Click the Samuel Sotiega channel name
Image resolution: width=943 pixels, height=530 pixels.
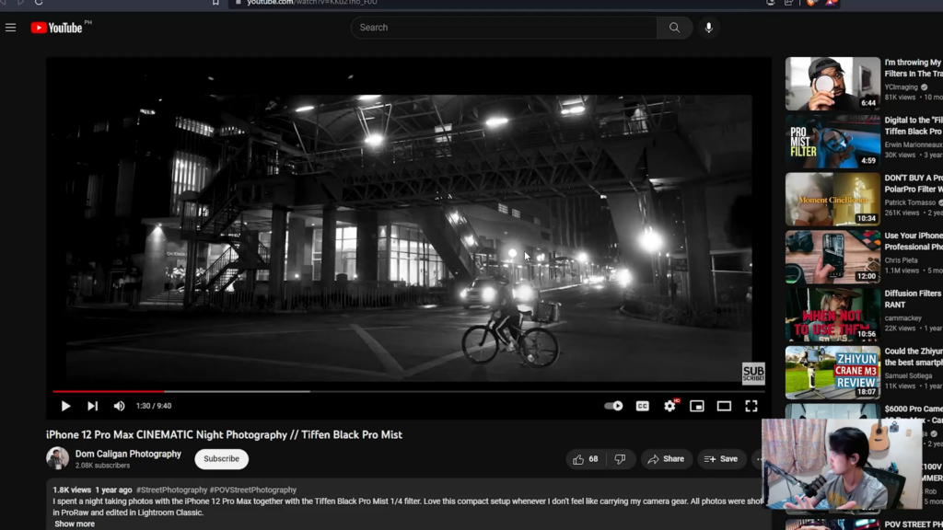(908, 375)
